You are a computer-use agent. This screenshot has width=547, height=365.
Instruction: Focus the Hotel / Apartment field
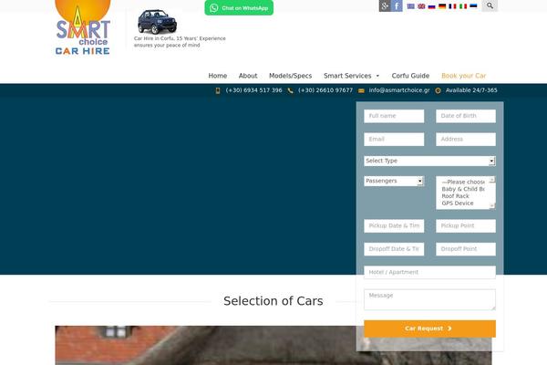point(429,273)
